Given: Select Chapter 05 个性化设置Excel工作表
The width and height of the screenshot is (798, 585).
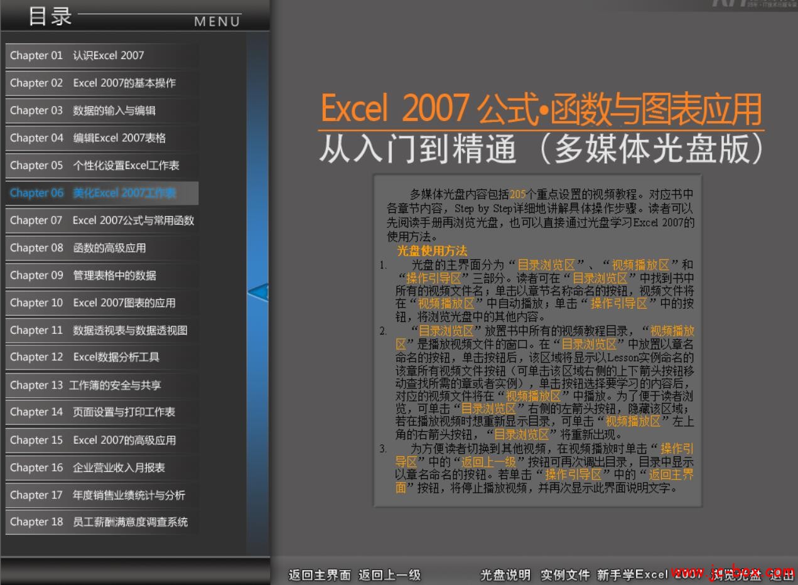Looking at the screenshot, I should point(102,166).
